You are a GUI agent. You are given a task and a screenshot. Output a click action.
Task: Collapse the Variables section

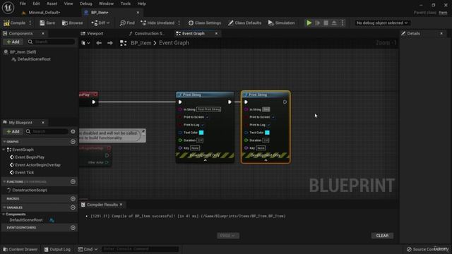pyautogui.click(x=4, y=207)
